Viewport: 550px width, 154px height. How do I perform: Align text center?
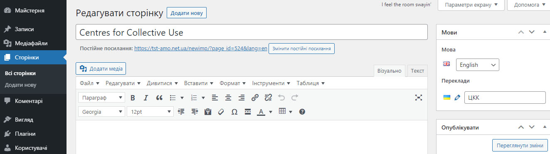coord(228,98)
